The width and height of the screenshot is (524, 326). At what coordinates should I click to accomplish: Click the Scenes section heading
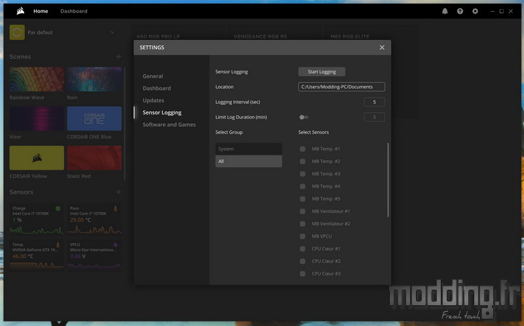[x=20, y=56]
